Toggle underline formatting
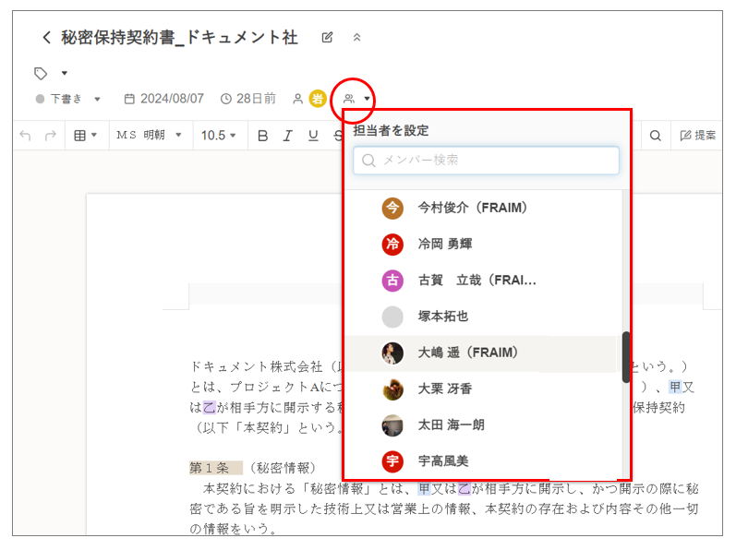 pos(313,136)
